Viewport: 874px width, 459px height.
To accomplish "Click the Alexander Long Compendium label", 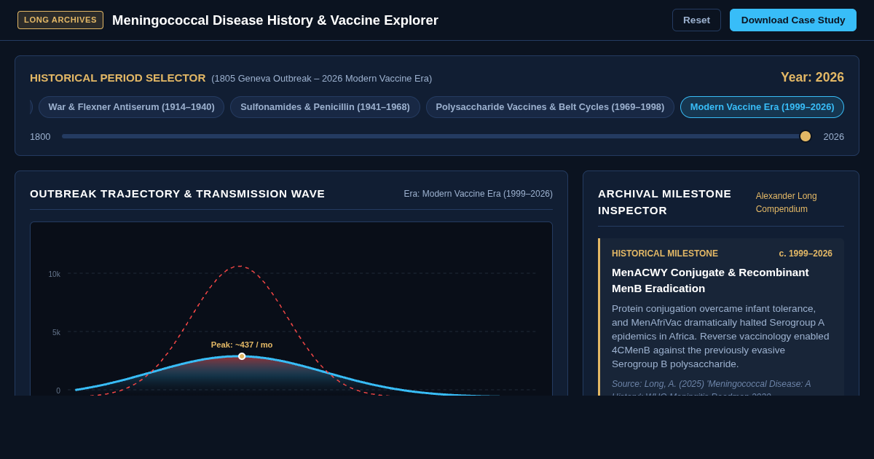I will (787, 203).
